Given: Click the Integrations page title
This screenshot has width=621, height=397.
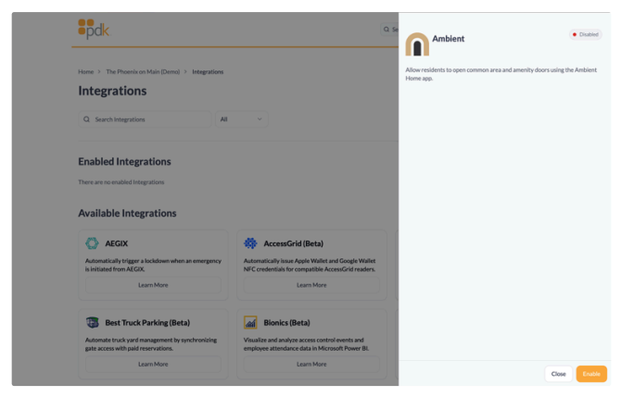Looking at the screenshot, I should (112, 91).
